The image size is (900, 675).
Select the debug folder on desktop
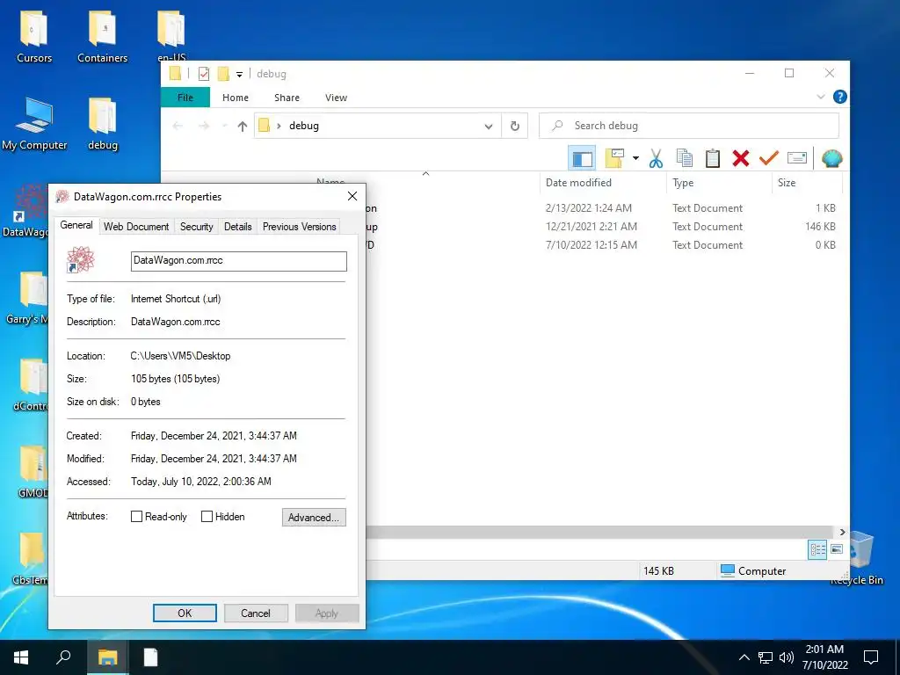103,124
